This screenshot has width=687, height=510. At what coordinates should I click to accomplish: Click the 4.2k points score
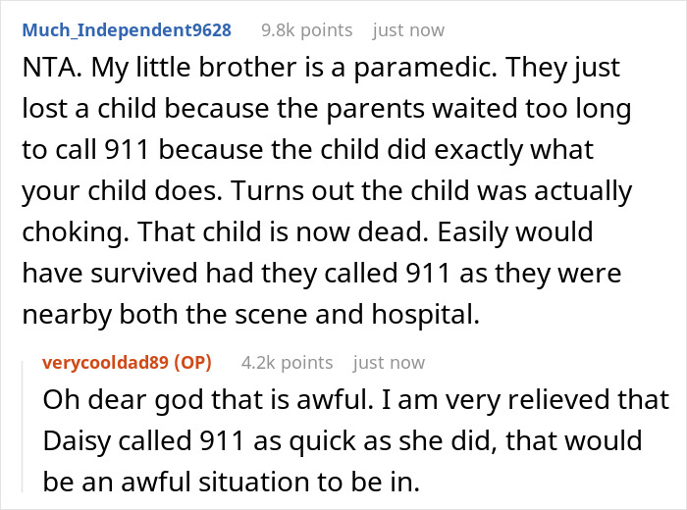coord(287,363)
